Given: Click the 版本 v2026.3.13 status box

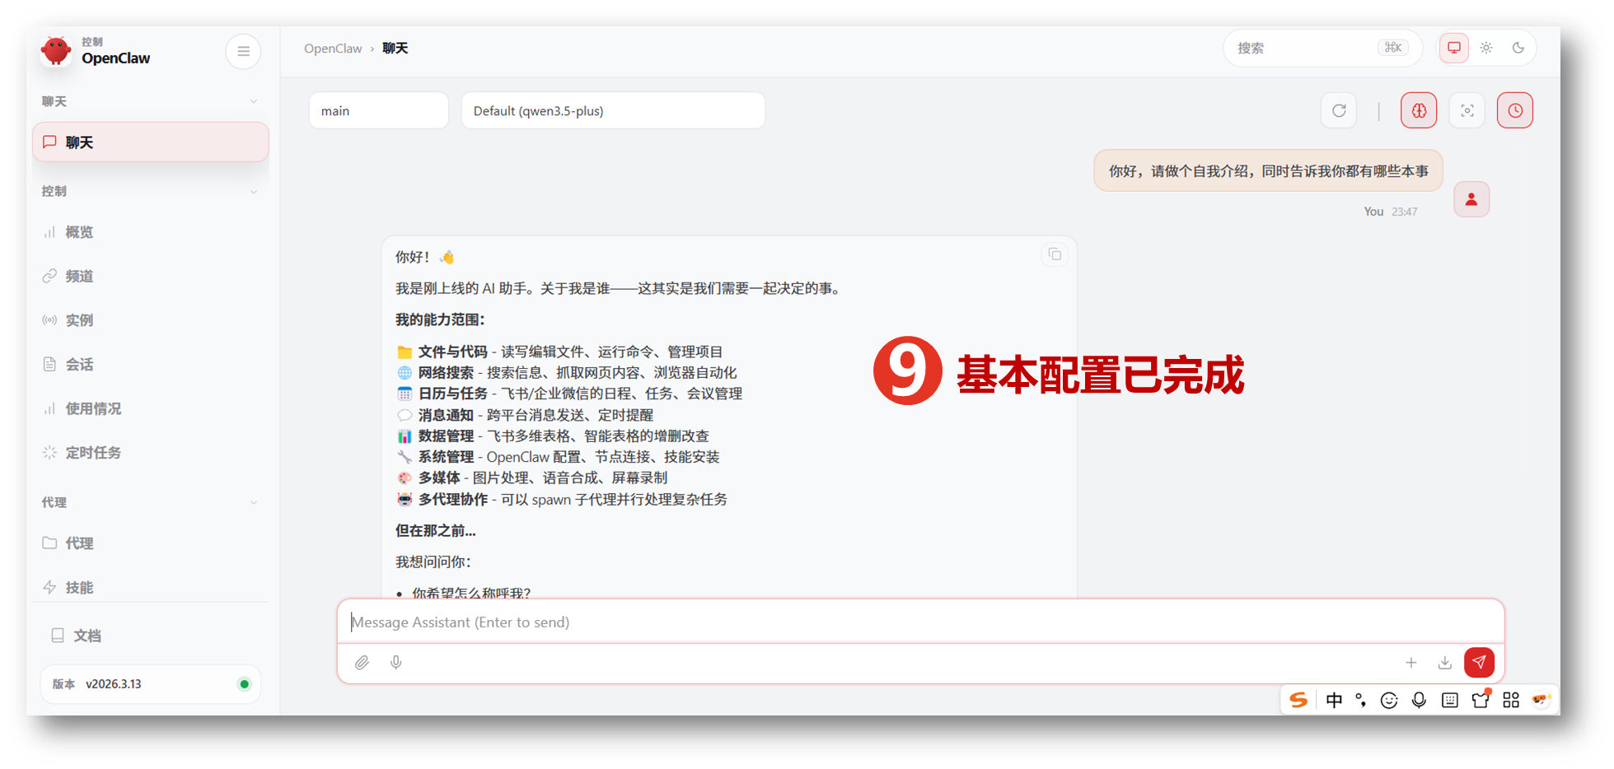Looking at the screenshot, I should pyautogui.click(x=151, y=683).
